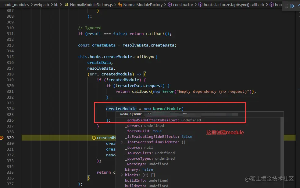Click _addedSideEffectsBailout property row
Viewport: 300px width, 188px height.
tap(163, 120)
